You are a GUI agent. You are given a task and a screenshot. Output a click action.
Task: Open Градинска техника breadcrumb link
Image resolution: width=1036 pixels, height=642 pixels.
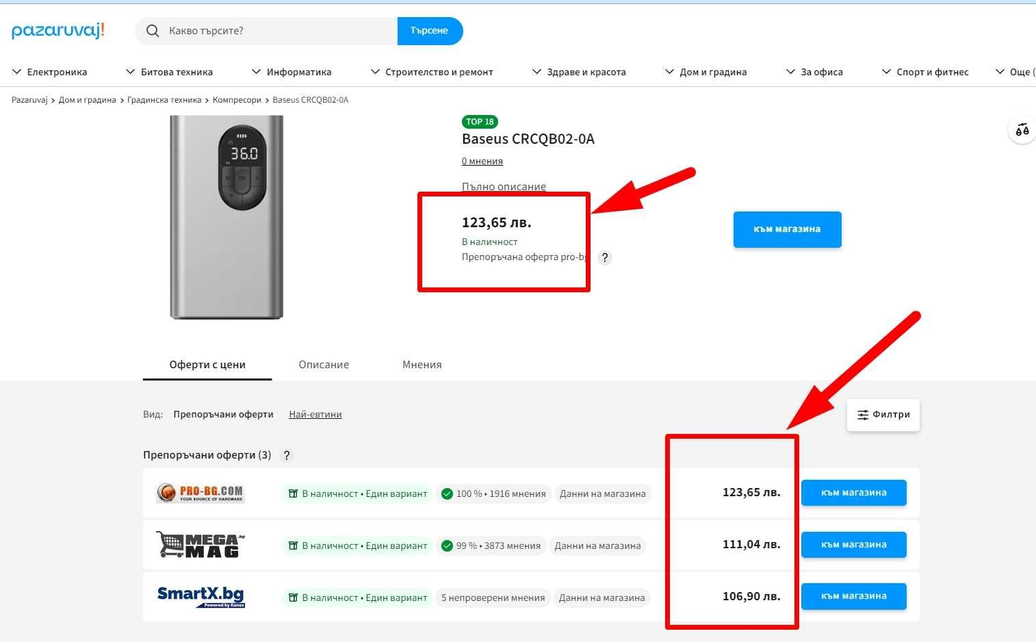click(x=164, y=100)
